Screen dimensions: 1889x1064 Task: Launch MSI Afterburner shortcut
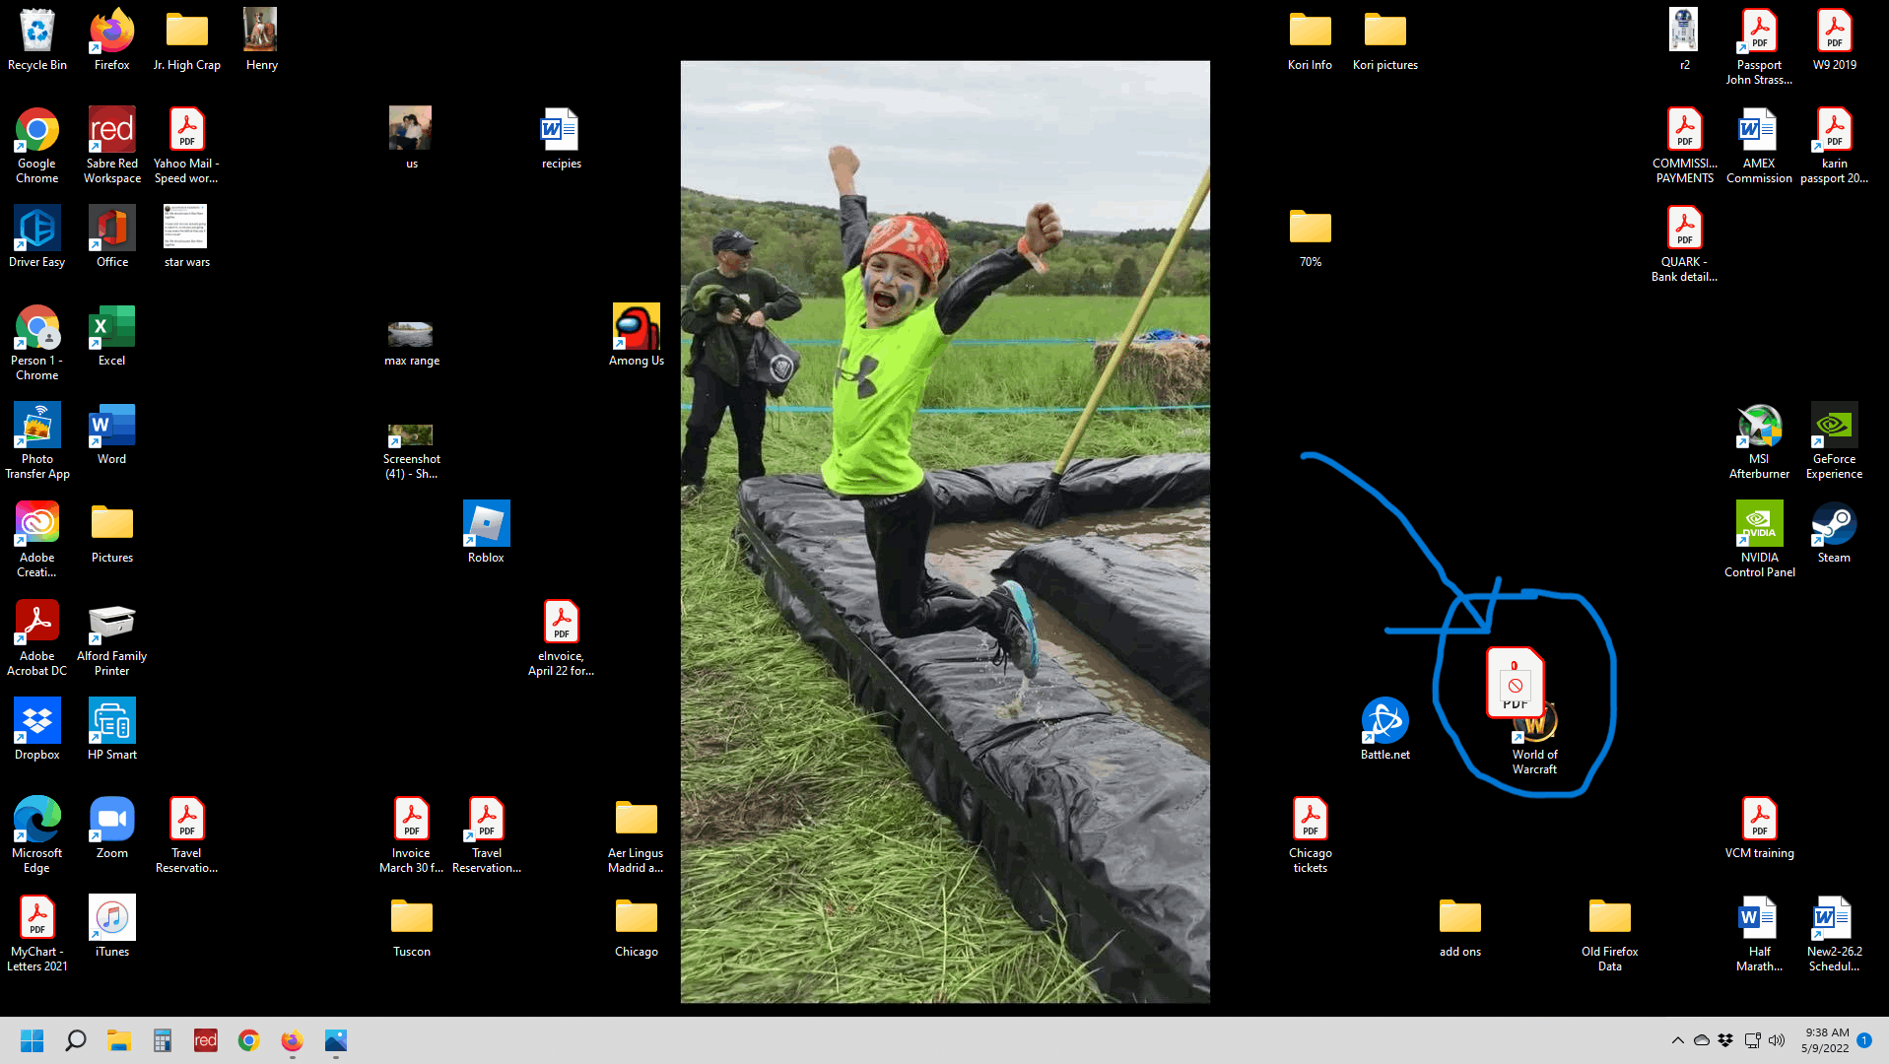(x=1759, y=440)
